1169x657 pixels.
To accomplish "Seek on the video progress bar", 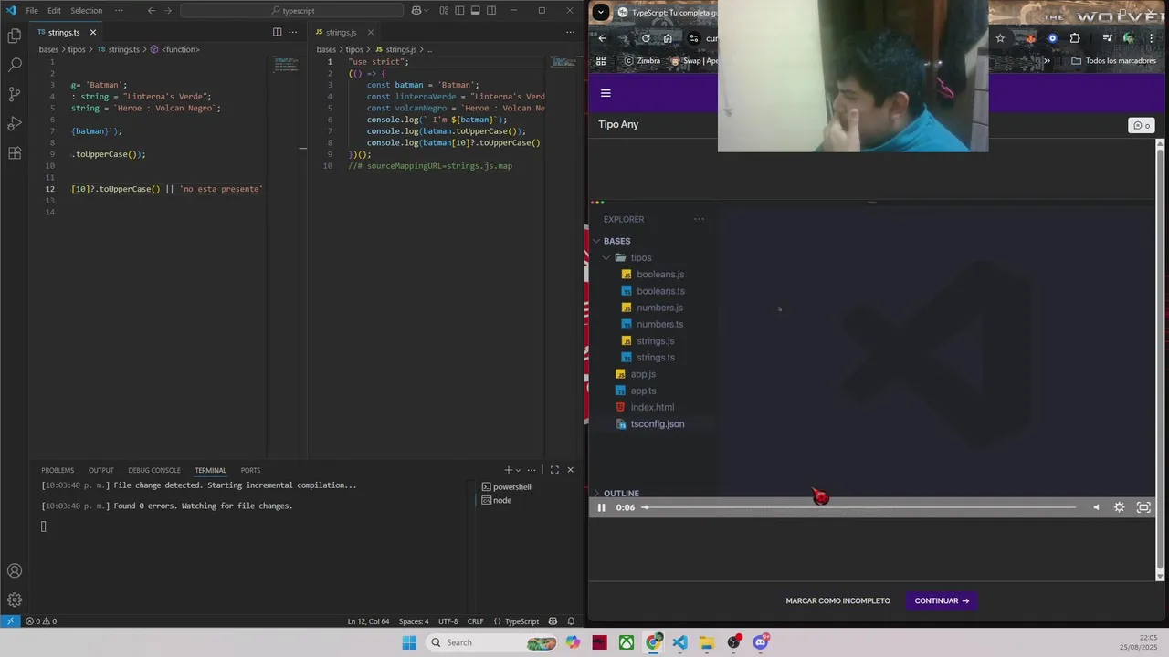I will click(858, 507).
